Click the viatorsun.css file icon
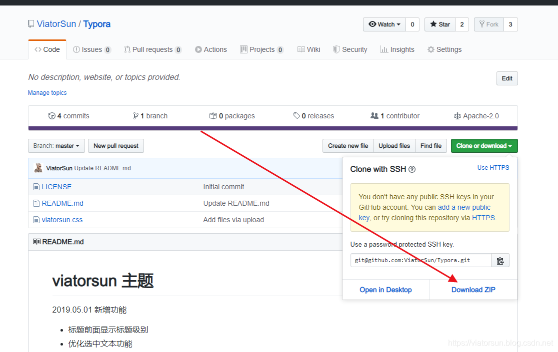This screenshot has width=558, height=352. (36, 220)
